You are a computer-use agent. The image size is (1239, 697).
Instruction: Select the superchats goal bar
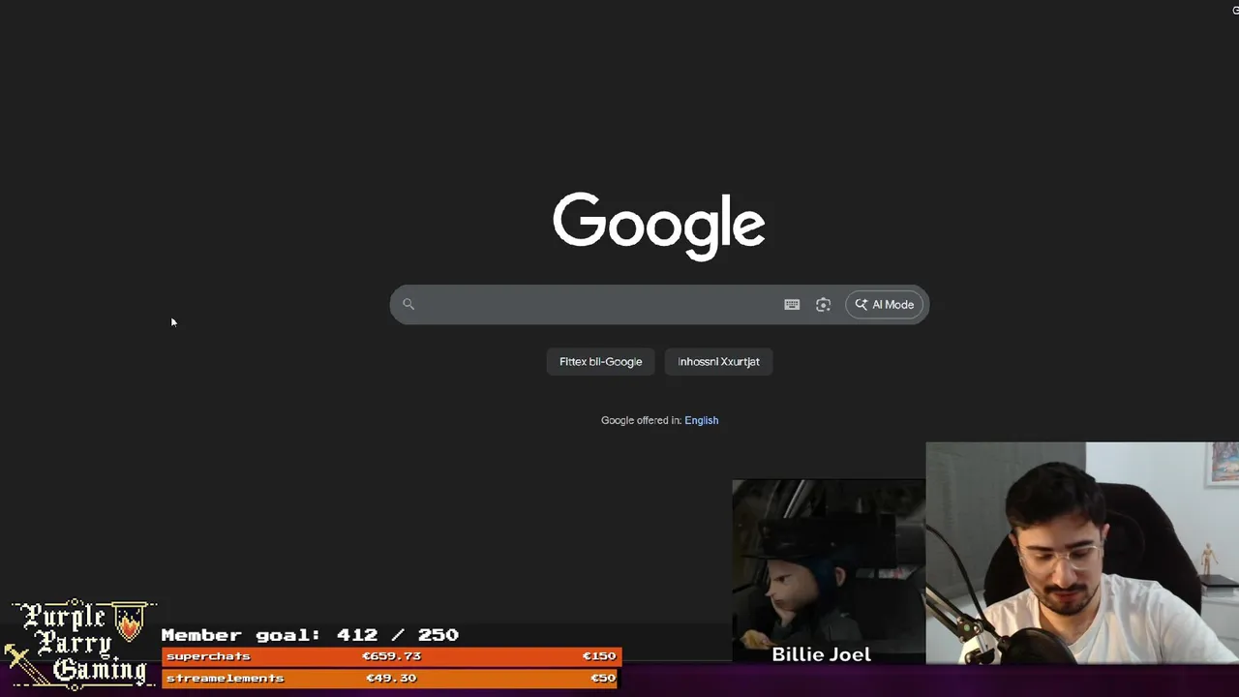click(x=391, y=656)
